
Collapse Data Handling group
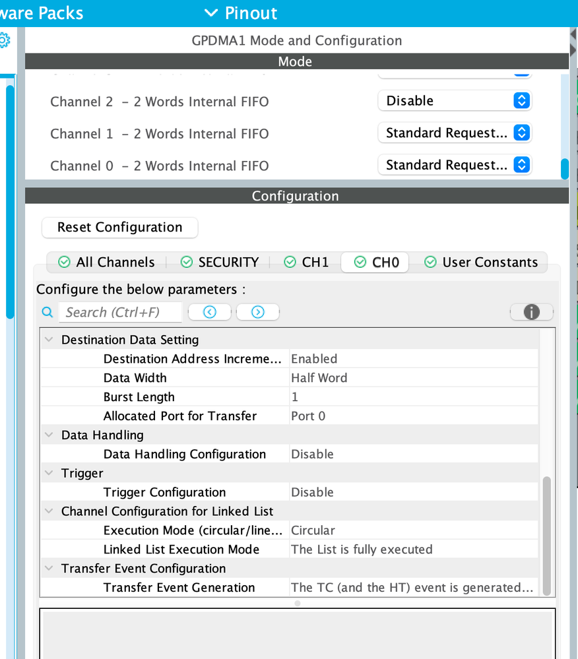click(x=49, y=435)
